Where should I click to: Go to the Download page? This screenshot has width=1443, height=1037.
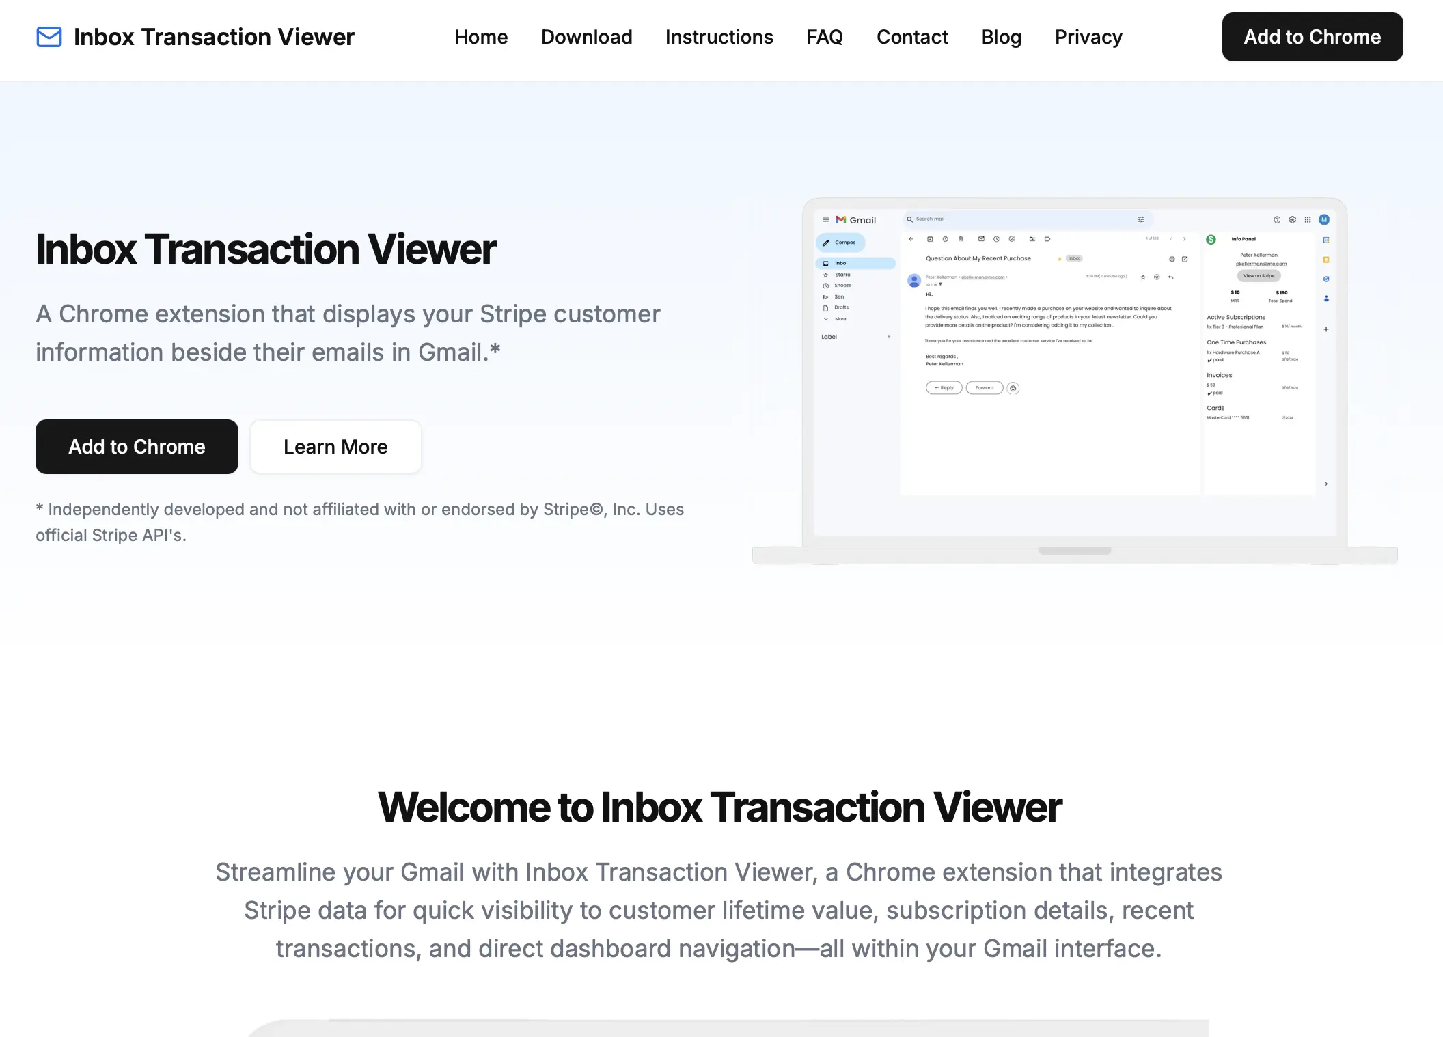point(586,37)
